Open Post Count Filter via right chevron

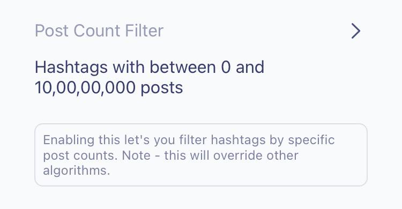[x=355, y=31]
